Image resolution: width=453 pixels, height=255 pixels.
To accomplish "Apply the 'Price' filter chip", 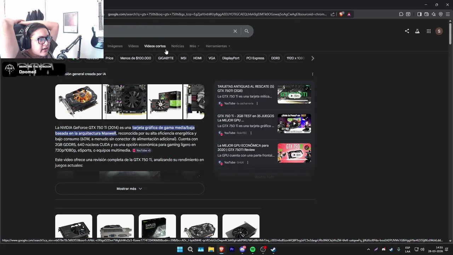I will (109, 58).
